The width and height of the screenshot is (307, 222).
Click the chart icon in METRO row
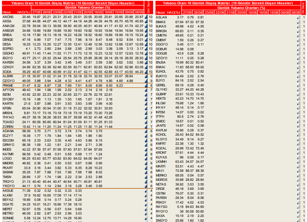coord(146,214)
